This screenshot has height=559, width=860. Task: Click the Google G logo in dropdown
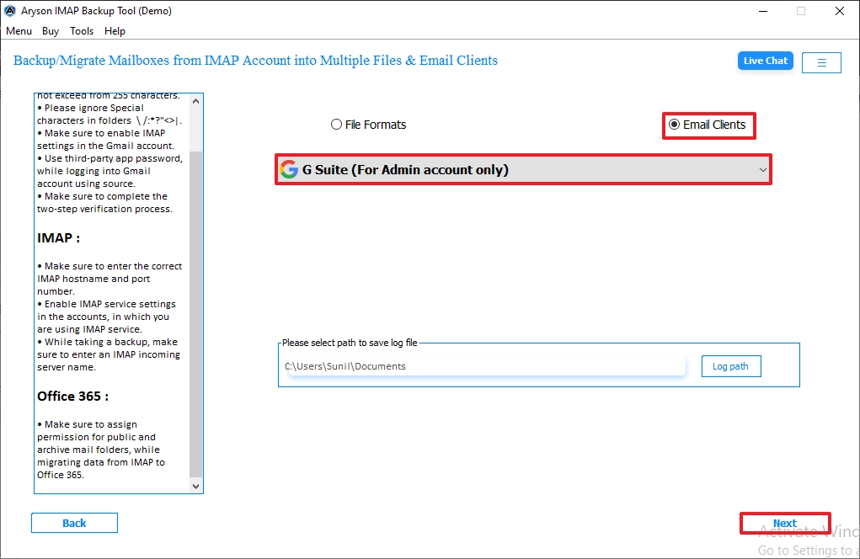click(289, 170)
